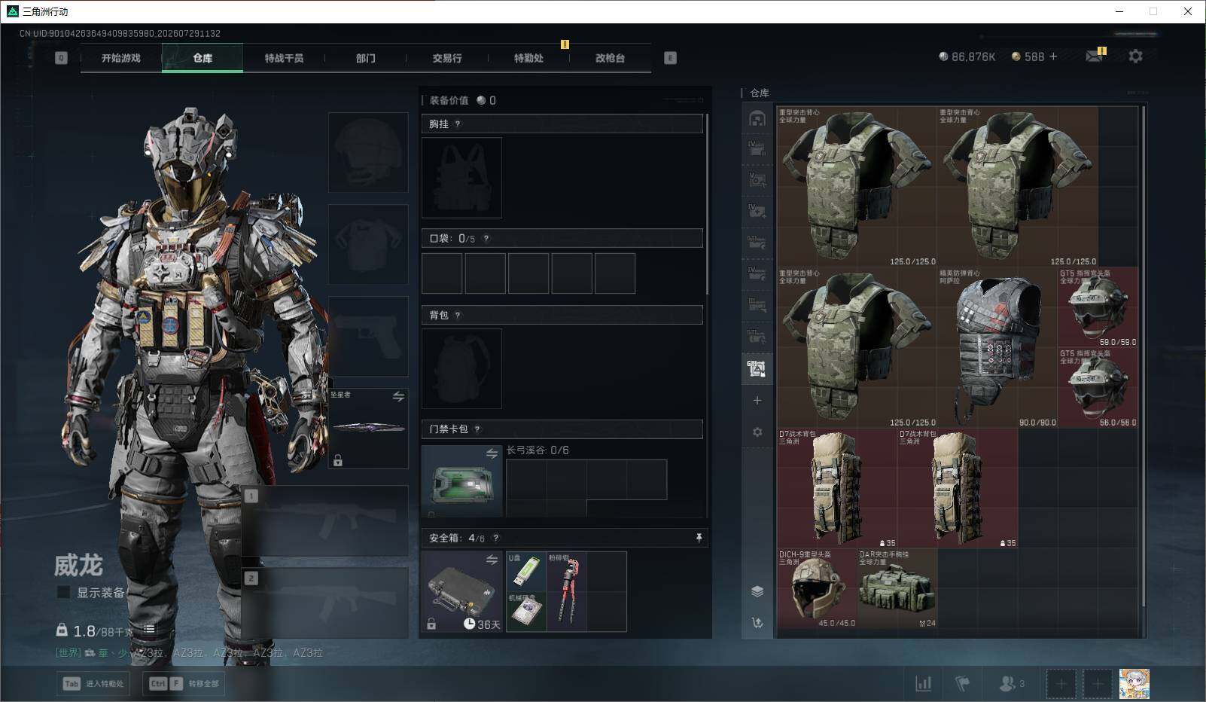Open the settings gear in top bar
Screen dimensions: 1206x702
1135,56
